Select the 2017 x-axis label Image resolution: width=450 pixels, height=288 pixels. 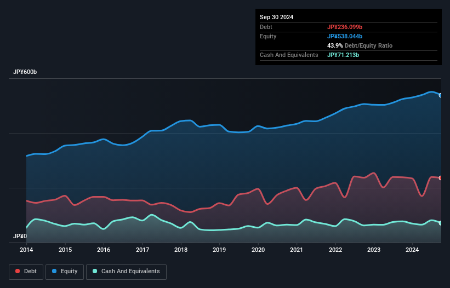point(143,250)
